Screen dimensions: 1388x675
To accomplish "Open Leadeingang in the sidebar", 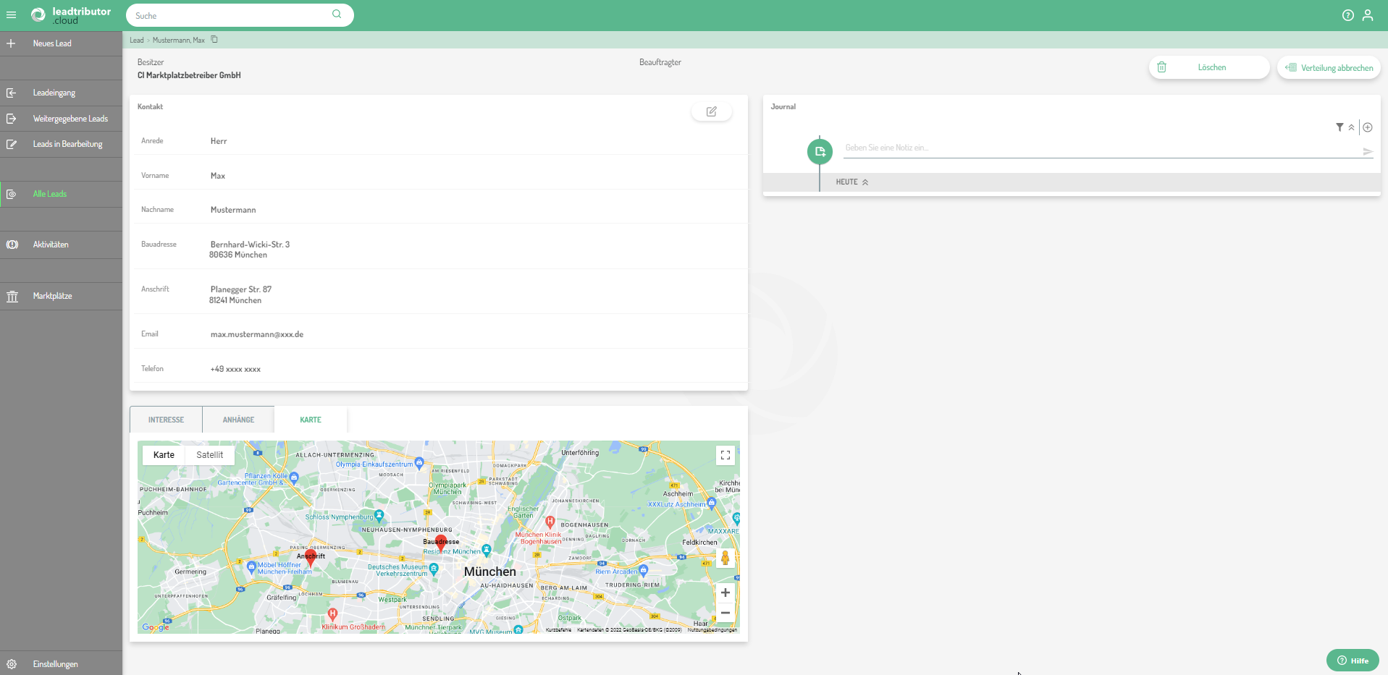I will click(54, 93).
